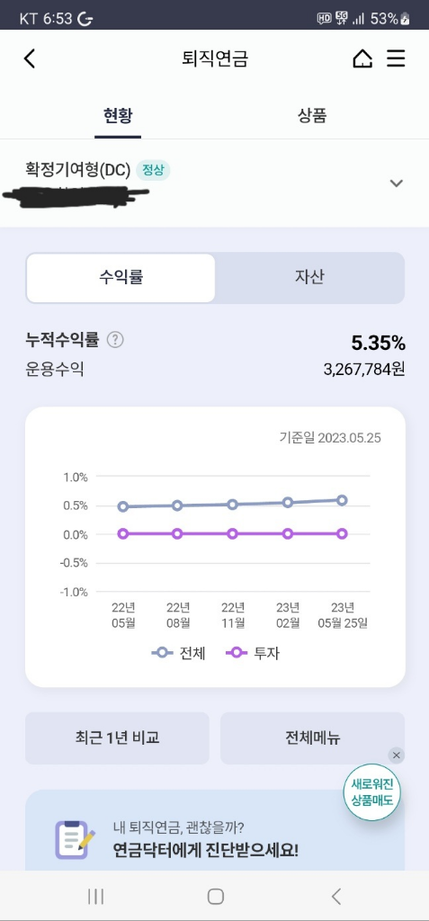
Task: Switch to the 상품 tab
Action: 311,116
